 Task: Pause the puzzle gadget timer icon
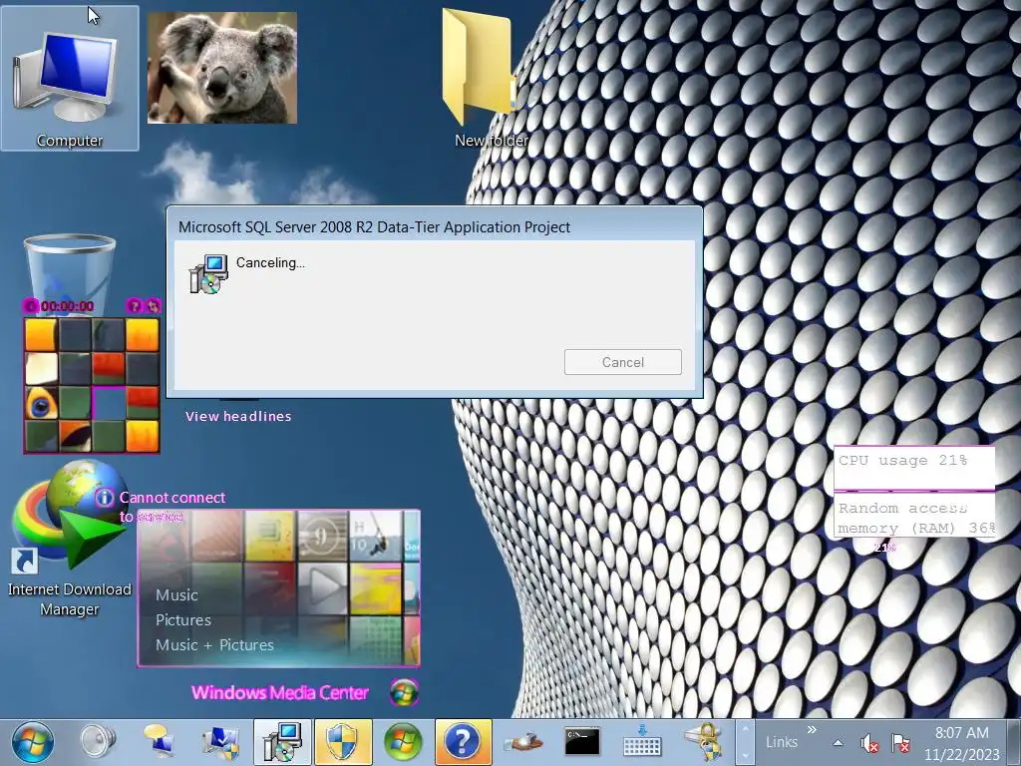tap(31, 305)
